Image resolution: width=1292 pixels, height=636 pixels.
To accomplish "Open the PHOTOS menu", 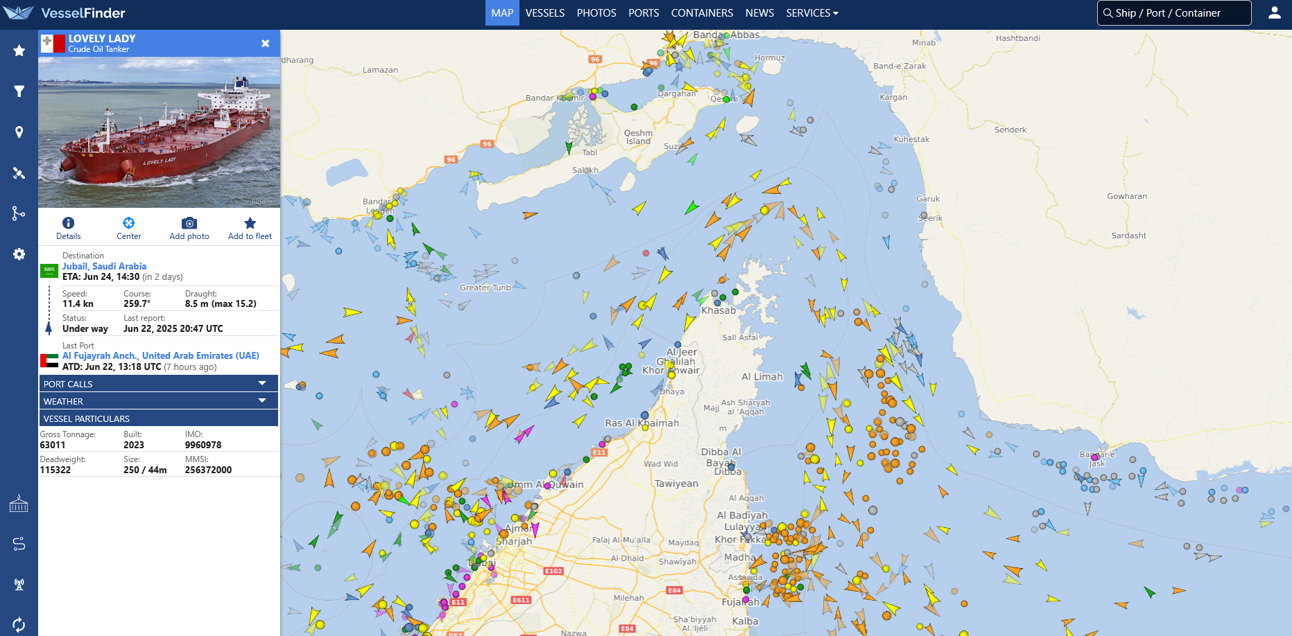I will click(x=596, y=12).
